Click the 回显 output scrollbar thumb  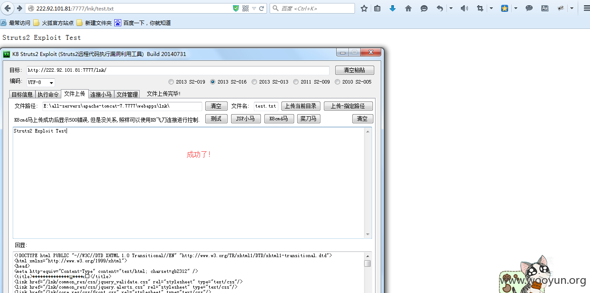coord(368,263)
